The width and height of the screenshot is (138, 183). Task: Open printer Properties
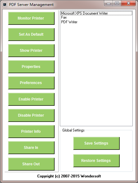pos(31,66)
